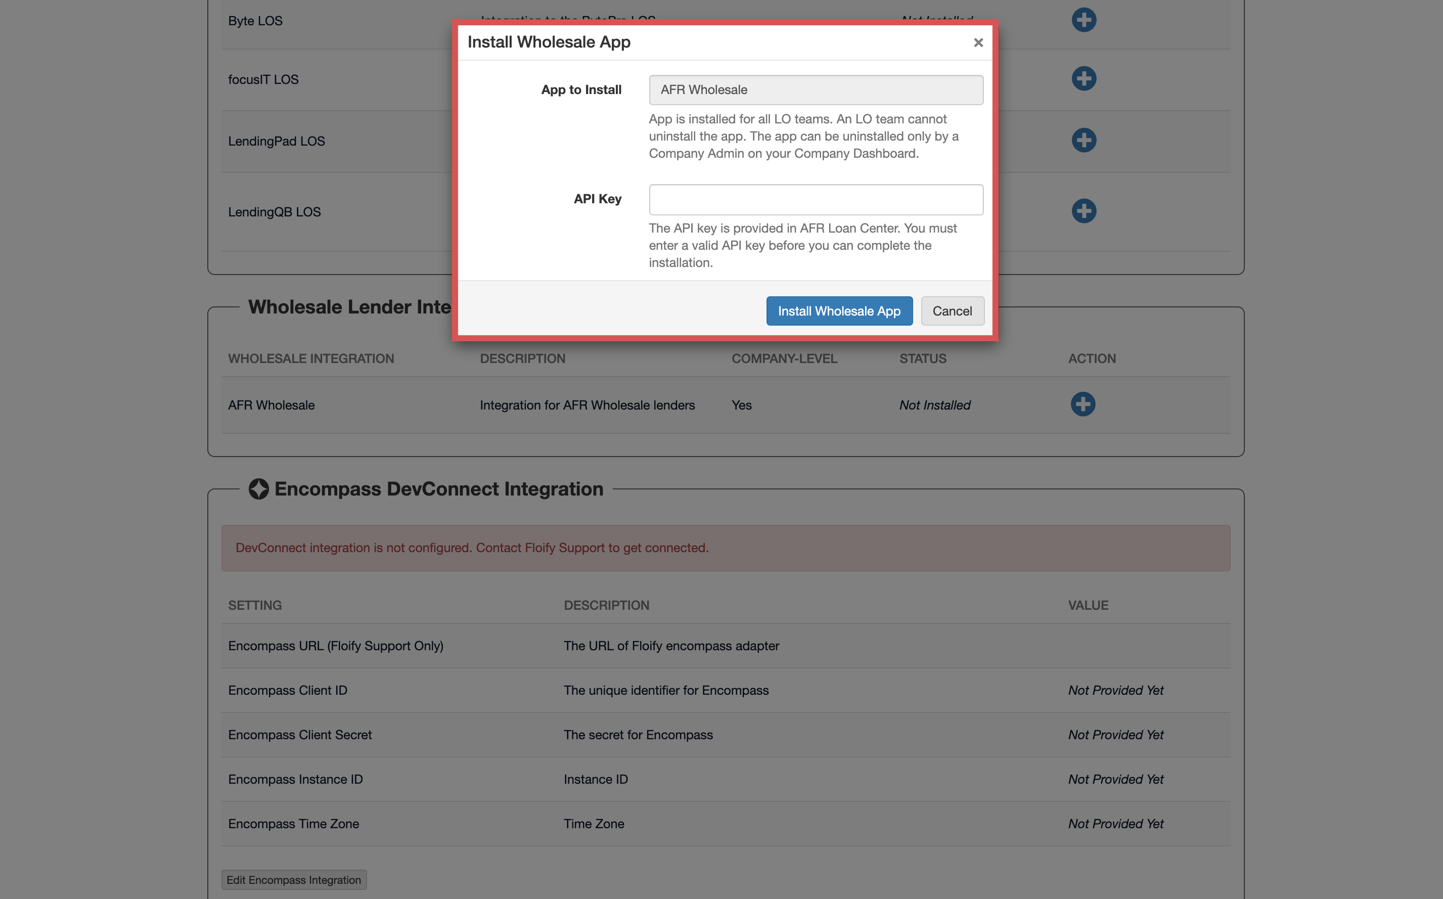
Task: Add the LendingPad LOS integration
Action: (1084, 141)
